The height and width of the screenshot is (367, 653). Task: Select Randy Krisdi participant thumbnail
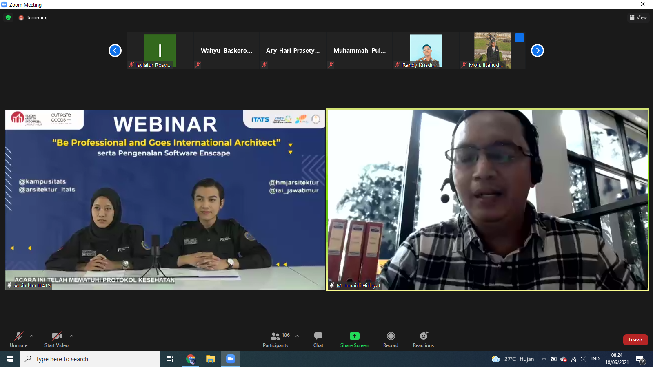click(x=426, y=51)
